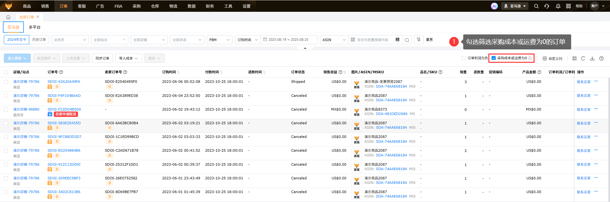
Task: Uncheck the 采购成本或运费为0 checkbox
Action: click(494, 58)
